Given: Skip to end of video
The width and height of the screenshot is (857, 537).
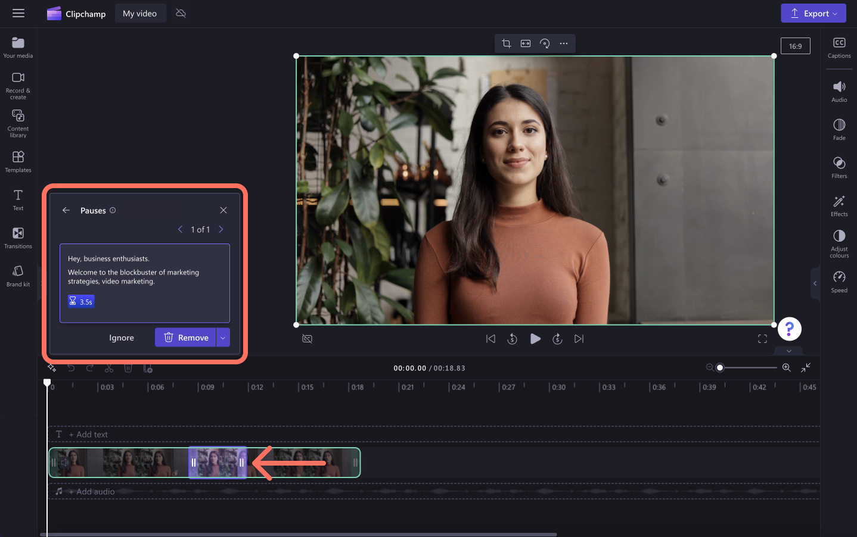Looking at the screenshot, I should pyautogui.click(x=579, y=339).
